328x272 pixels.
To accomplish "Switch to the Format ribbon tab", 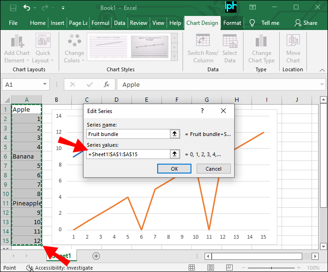I will (232, 23).
